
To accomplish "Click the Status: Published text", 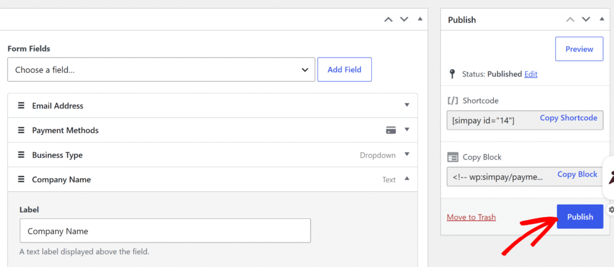I will tap(492, 74).
